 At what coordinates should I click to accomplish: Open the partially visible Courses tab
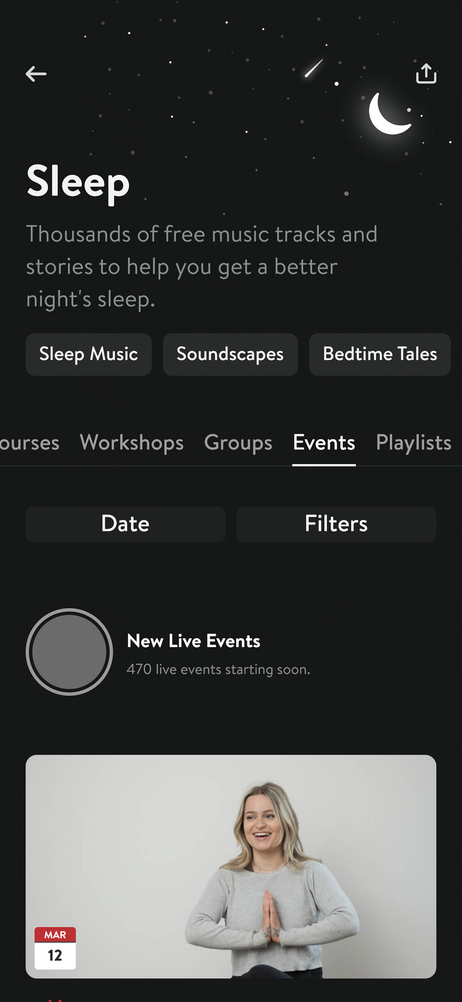[29, 442]
